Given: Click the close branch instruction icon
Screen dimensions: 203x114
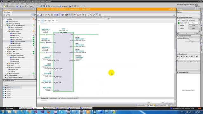Looking at the screenshot, I should tap(56, 21).
